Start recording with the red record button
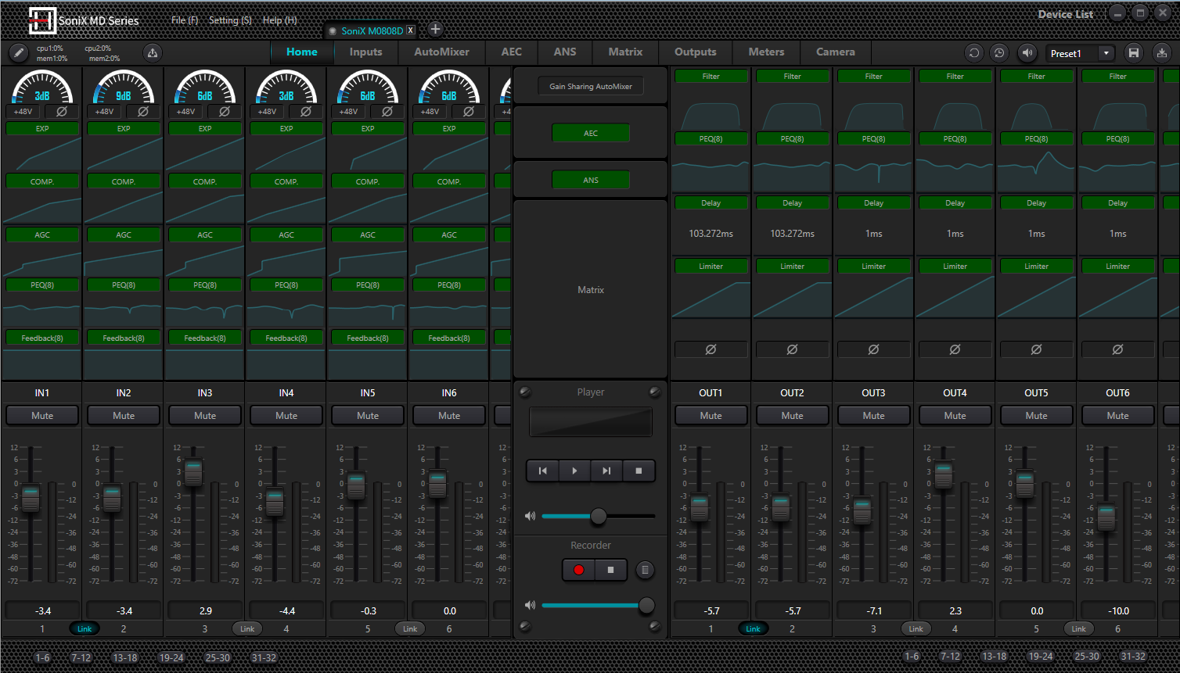The height and width of the screenshot is (673, 1180). pyautogui.click(x=578, y=570)
